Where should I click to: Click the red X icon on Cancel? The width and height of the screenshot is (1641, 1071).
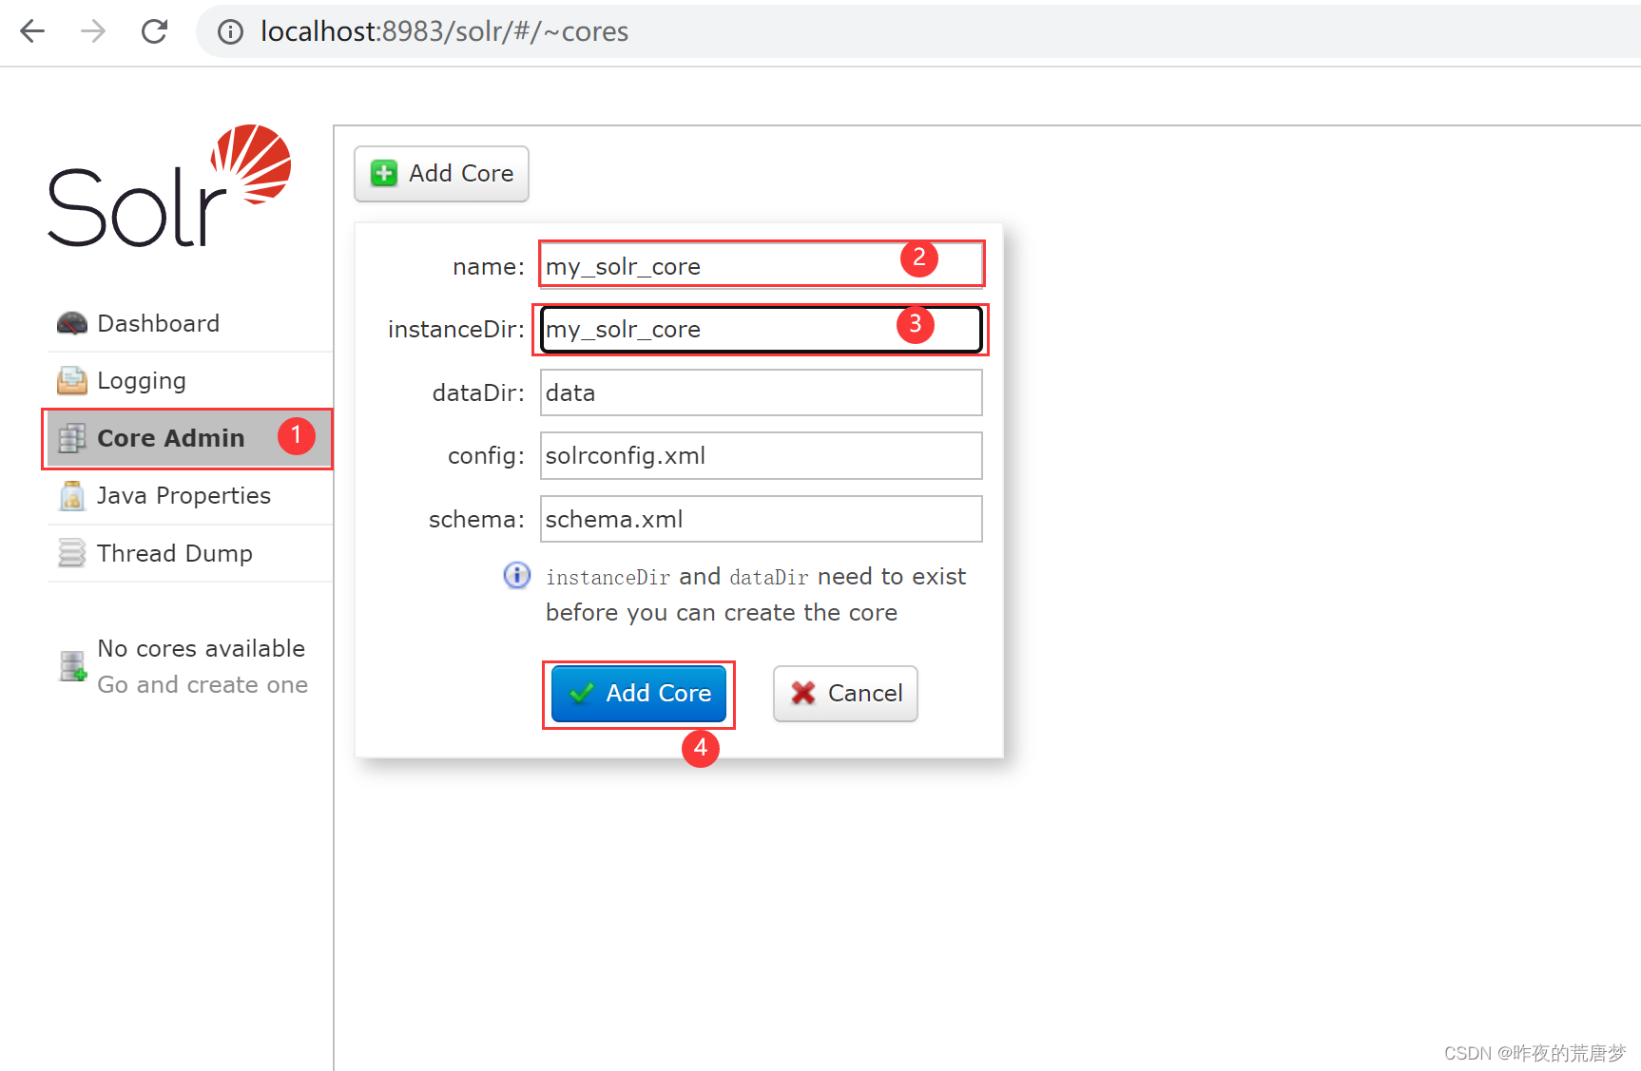(x=803, y=694)
